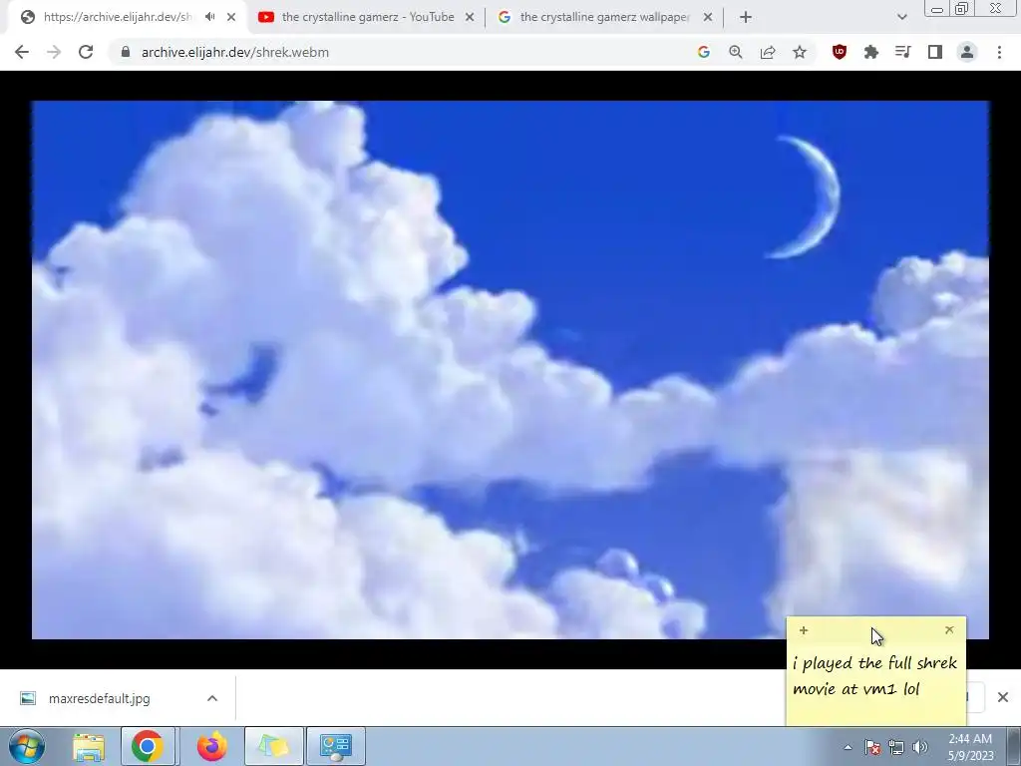Open Windows Explorer from the taskbar

(89, 746)
